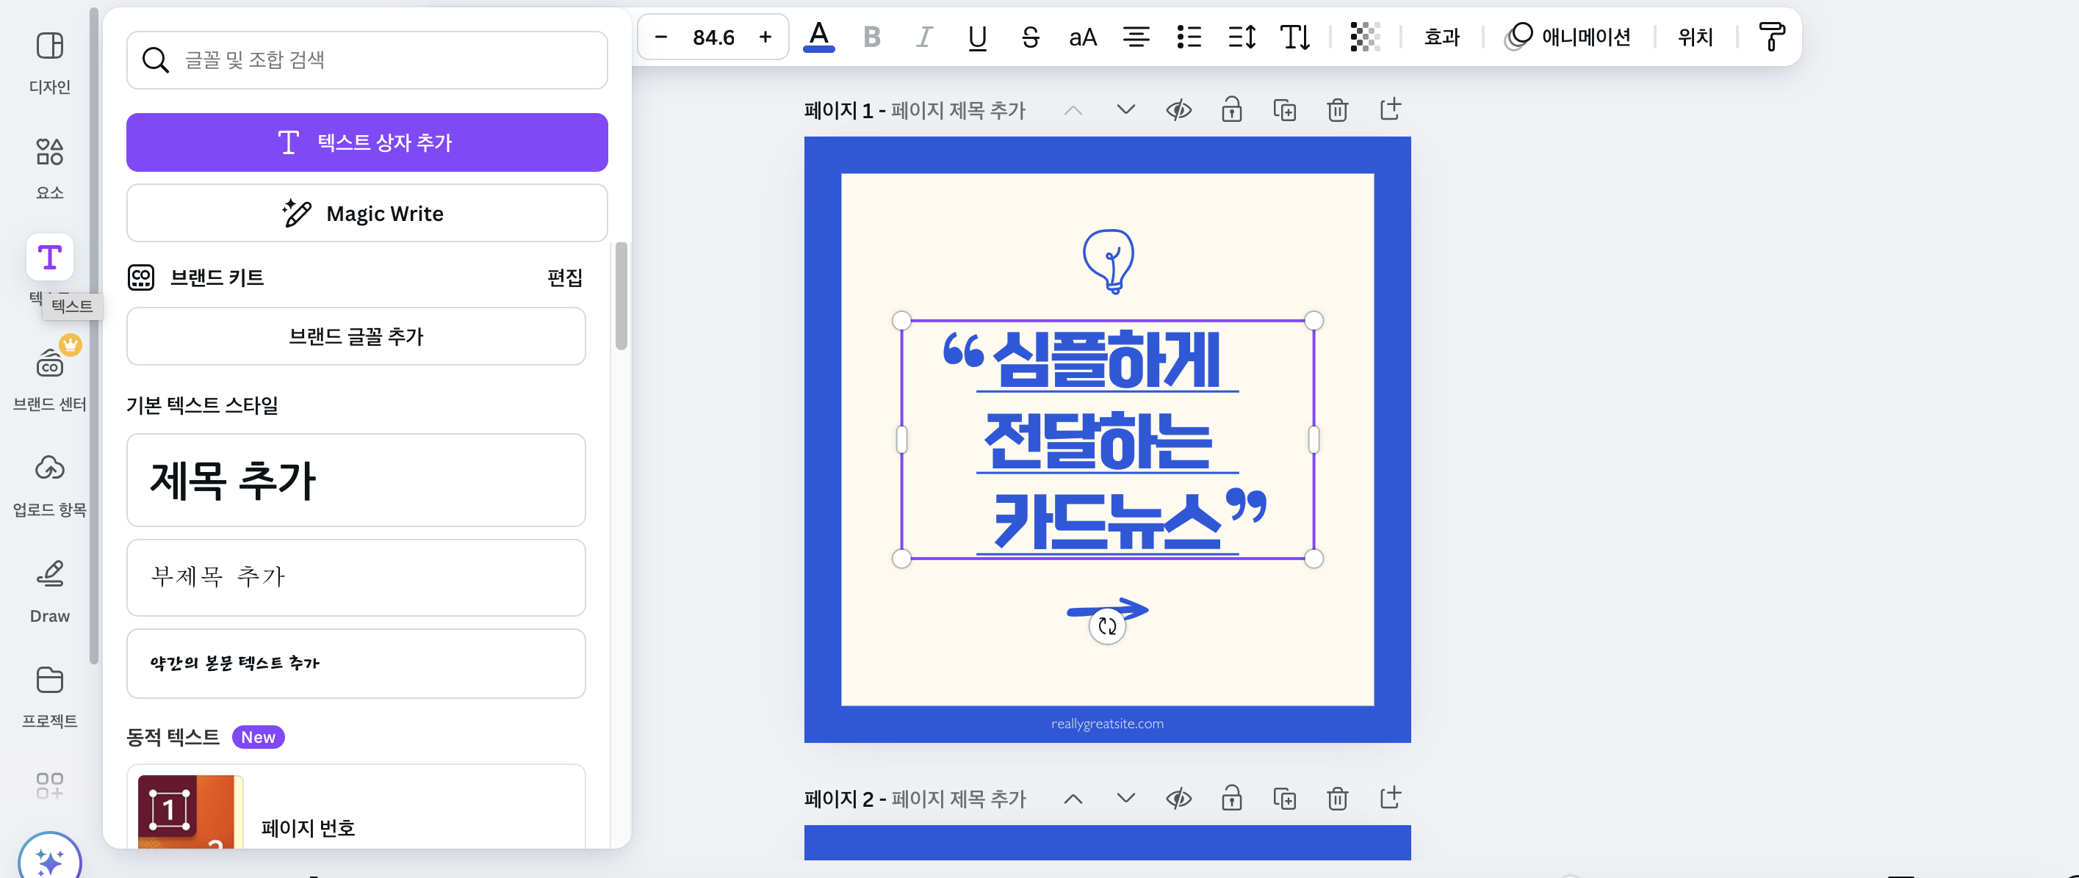
Task: Click the 텍스트 상자 추가 button
Action: click(367, 142)
